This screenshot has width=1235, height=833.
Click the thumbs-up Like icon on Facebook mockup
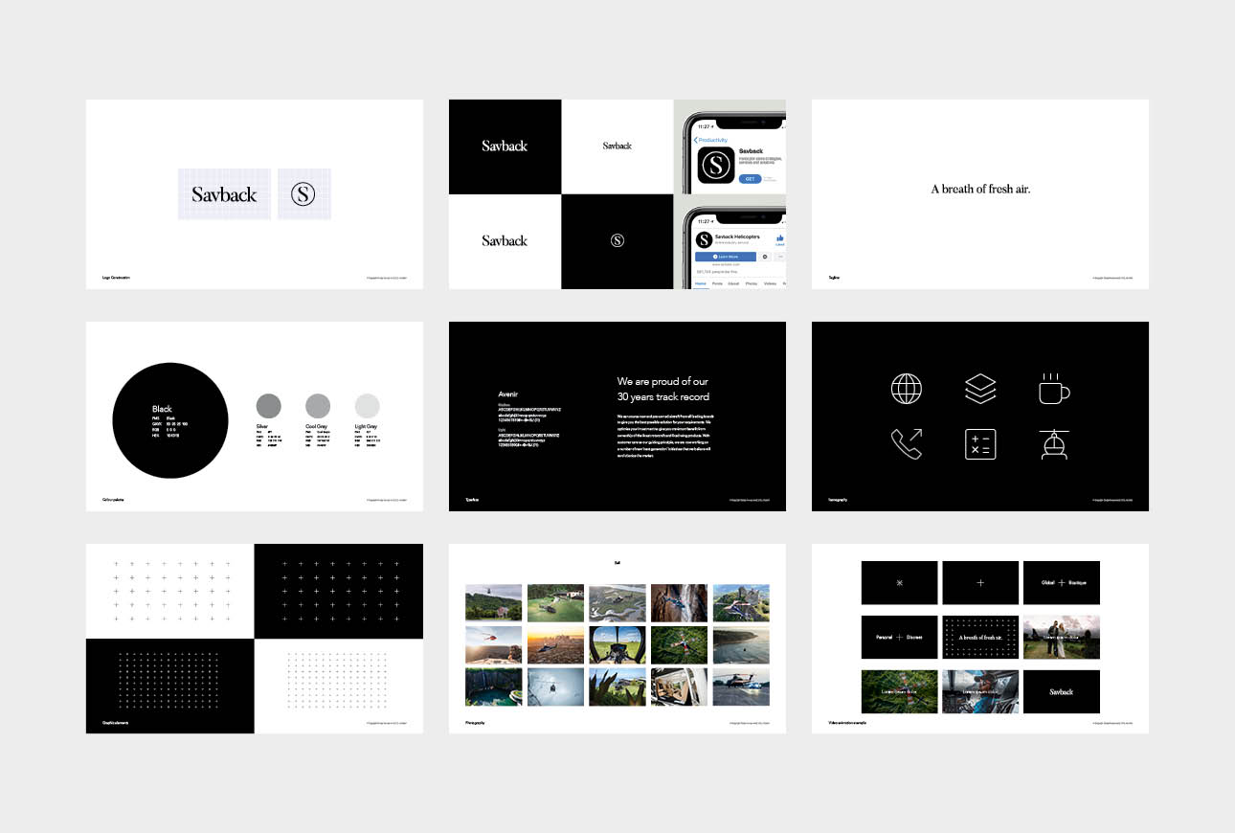tap(780, 237)
